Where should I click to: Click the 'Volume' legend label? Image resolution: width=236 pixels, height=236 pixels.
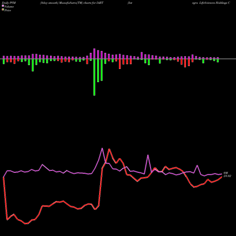[9, 7]
